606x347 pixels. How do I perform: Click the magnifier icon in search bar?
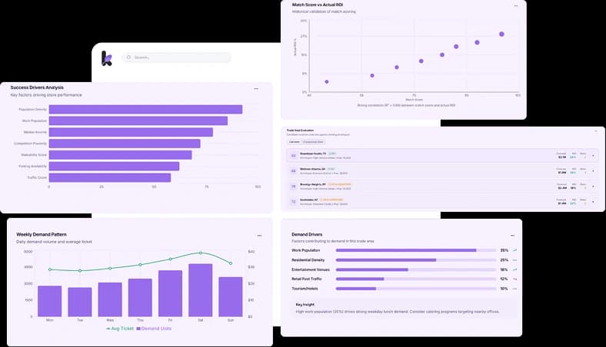(x=128, y=58)
